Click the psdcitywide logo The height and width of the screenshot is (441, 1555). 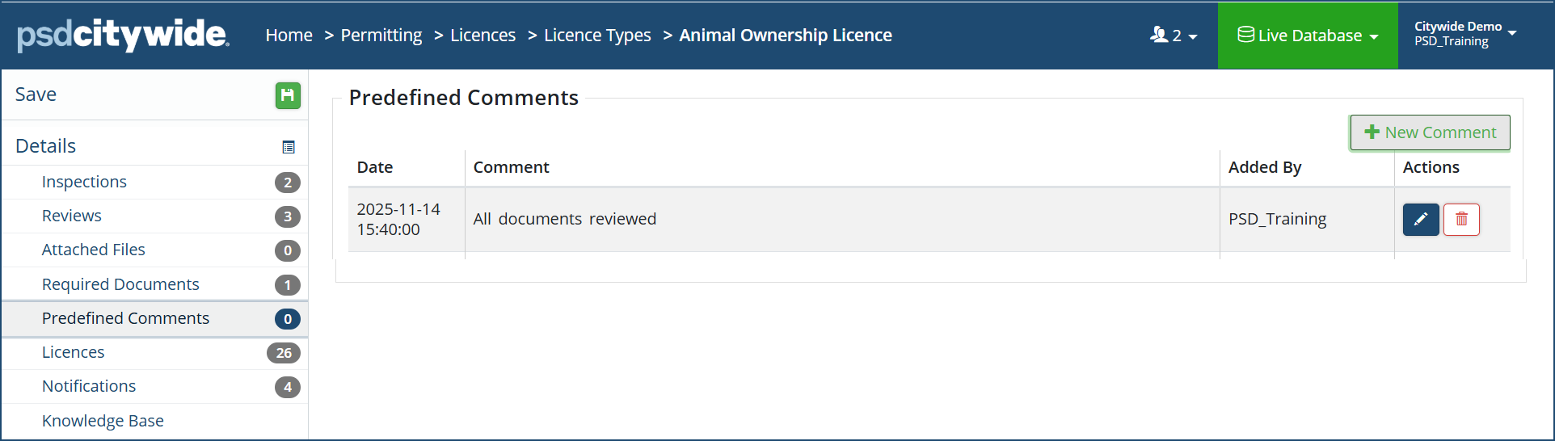[123, 35]
